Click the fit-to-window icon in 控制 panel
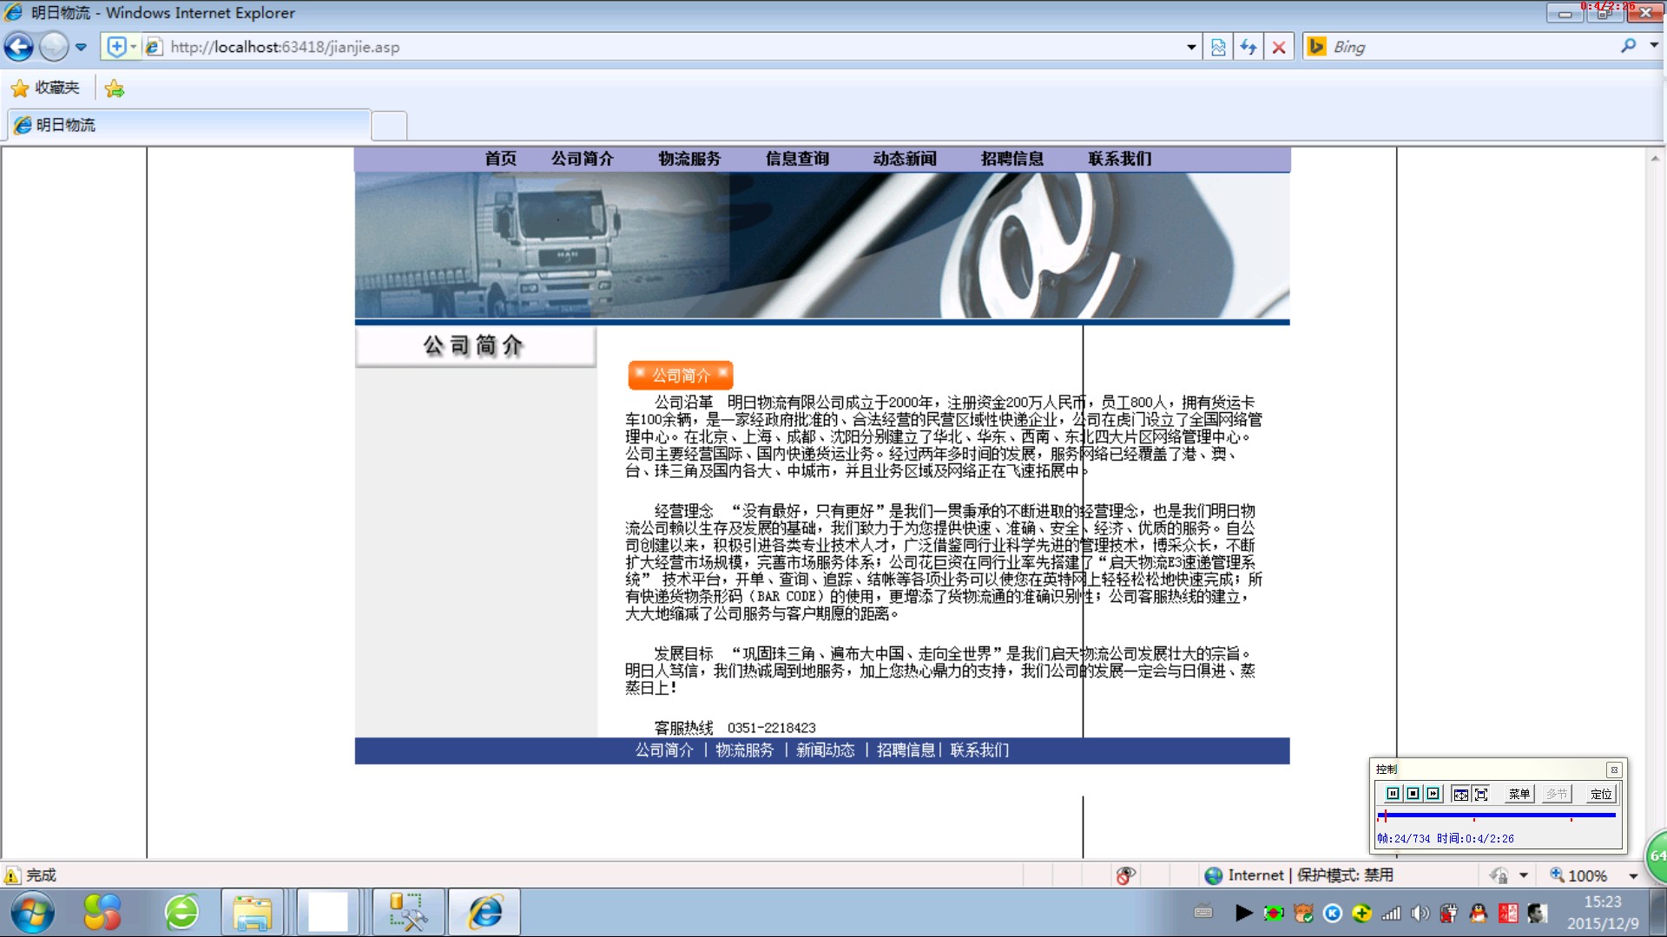The image size is (1667, 937). point(1460,794)
